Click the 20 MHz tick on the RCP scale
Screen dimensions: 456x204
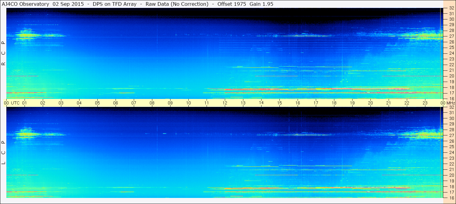(451, 76)
